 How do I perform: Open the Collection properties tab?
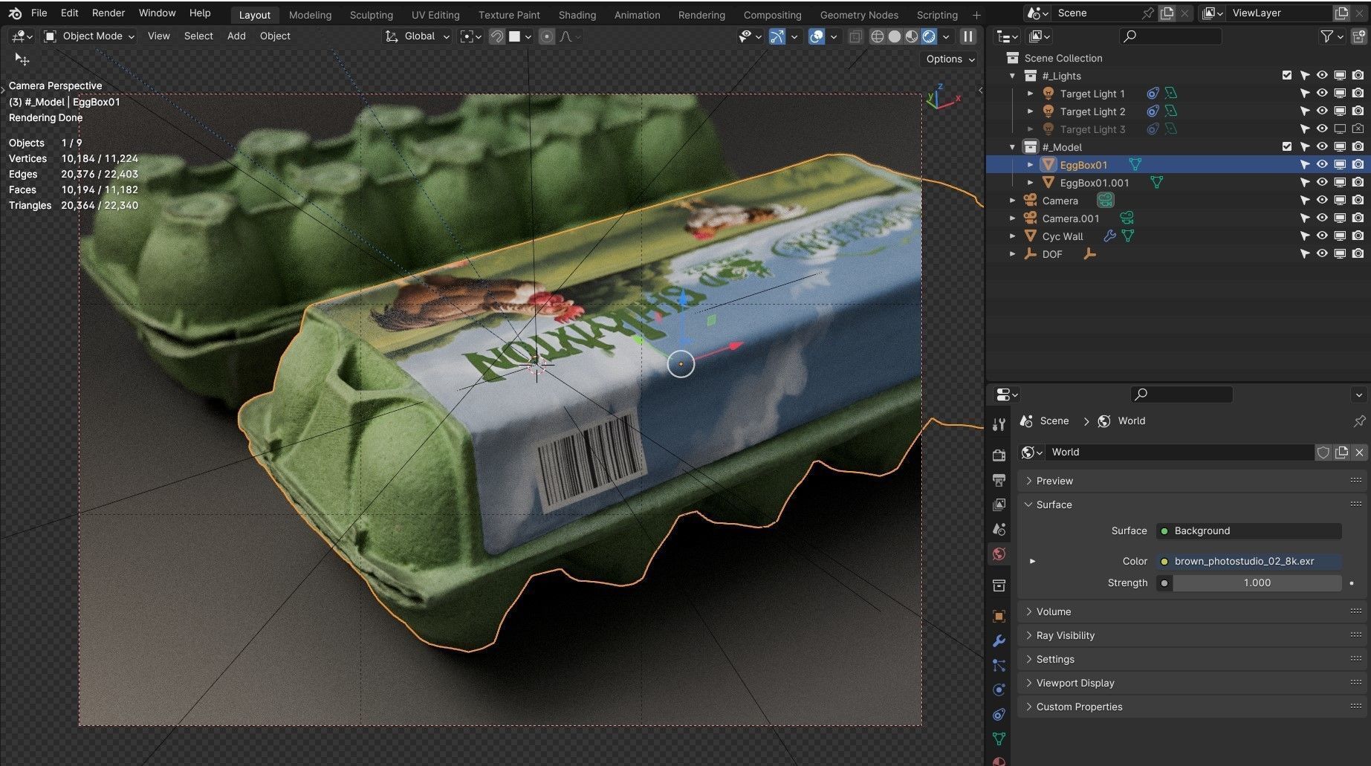[999, 585]
